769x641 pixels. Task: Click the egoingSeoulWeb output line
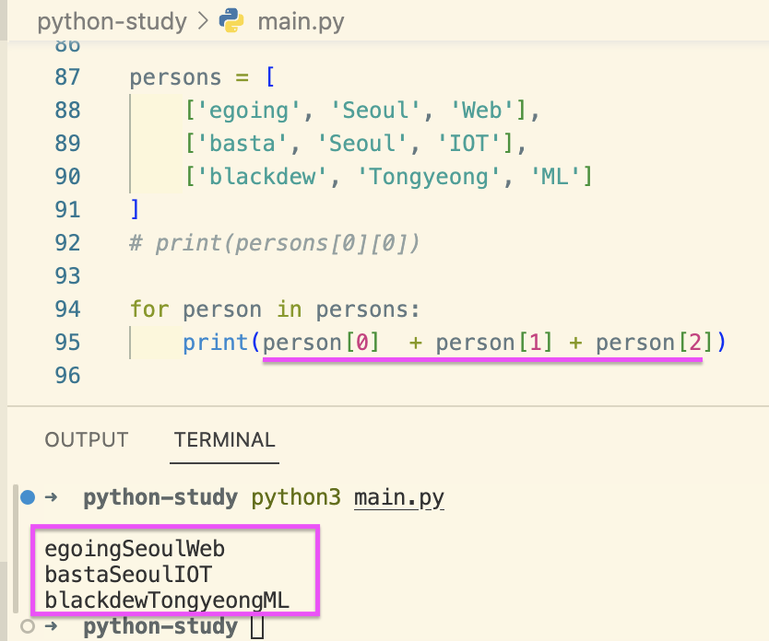[135, 549]
